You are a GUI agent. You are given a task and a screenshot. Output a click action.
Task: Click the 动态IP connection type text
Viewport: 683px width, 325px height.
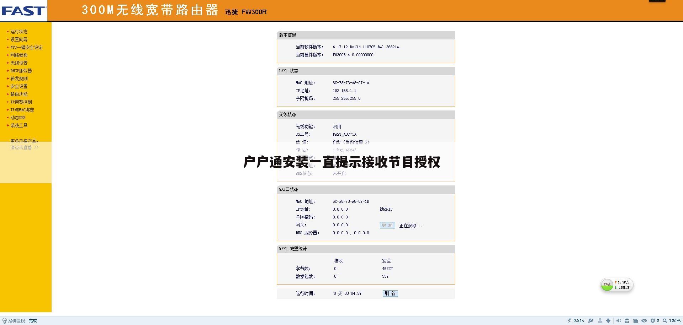click(386, 209)
